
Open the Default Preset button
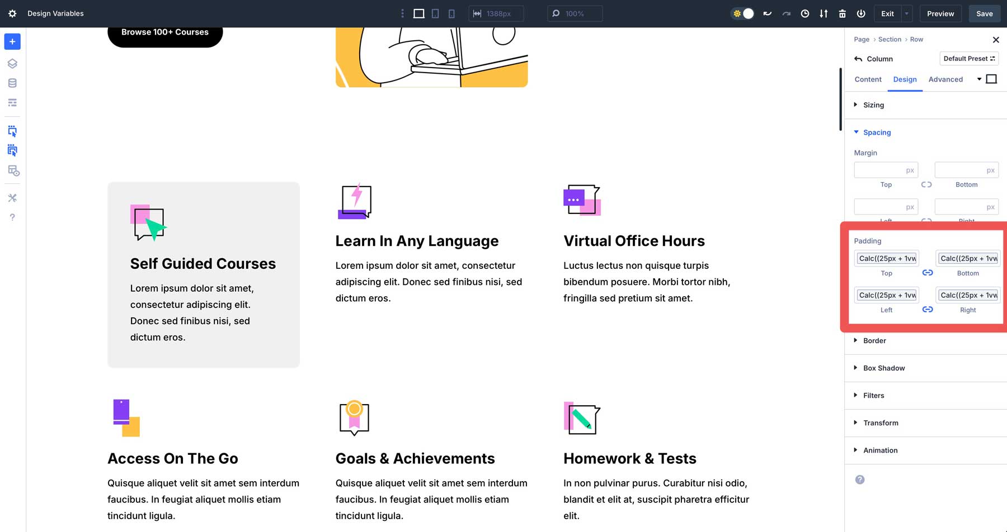(968, 58)
